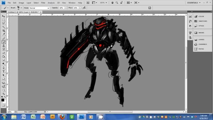Select the Zoom tool in toolbox
The height and width of the screenshot is (120, 213).
coord(4,94)
